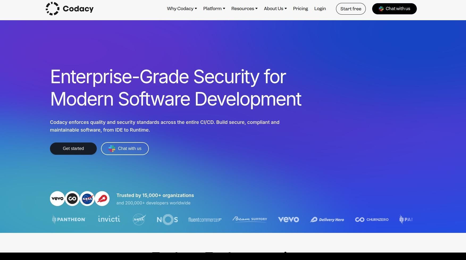Go to the Pricing page
This screenshot has height=260, width=466.
click(300, 9)
